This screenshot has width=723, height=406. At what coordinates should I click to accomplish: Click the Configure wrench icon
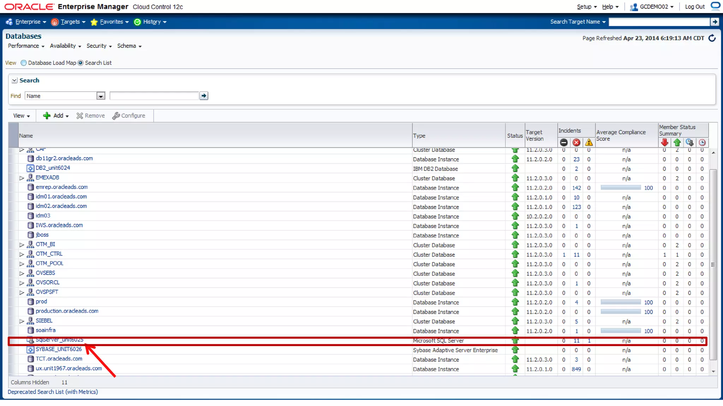[x=116, y=116]
